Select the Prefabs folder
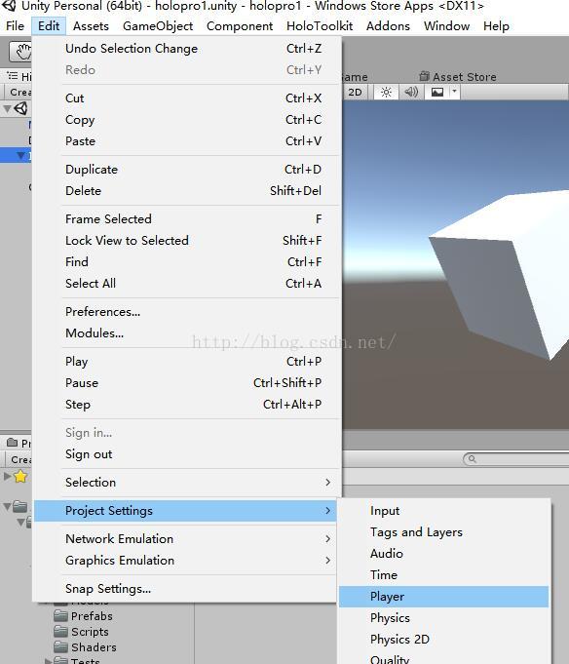The image size is (569, 664). click(x=84, y=615)
